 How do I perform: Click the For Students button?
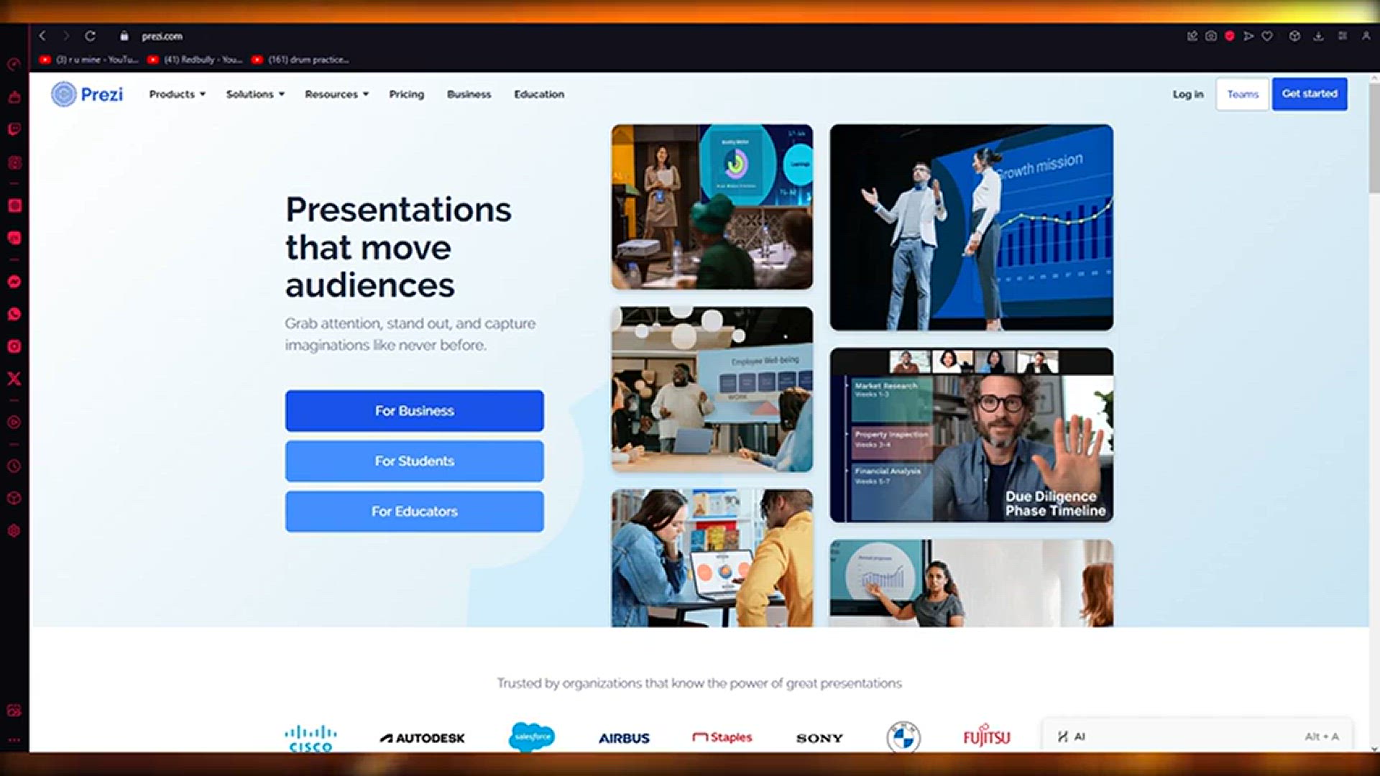pyautogui.click(x=415, y=461)
